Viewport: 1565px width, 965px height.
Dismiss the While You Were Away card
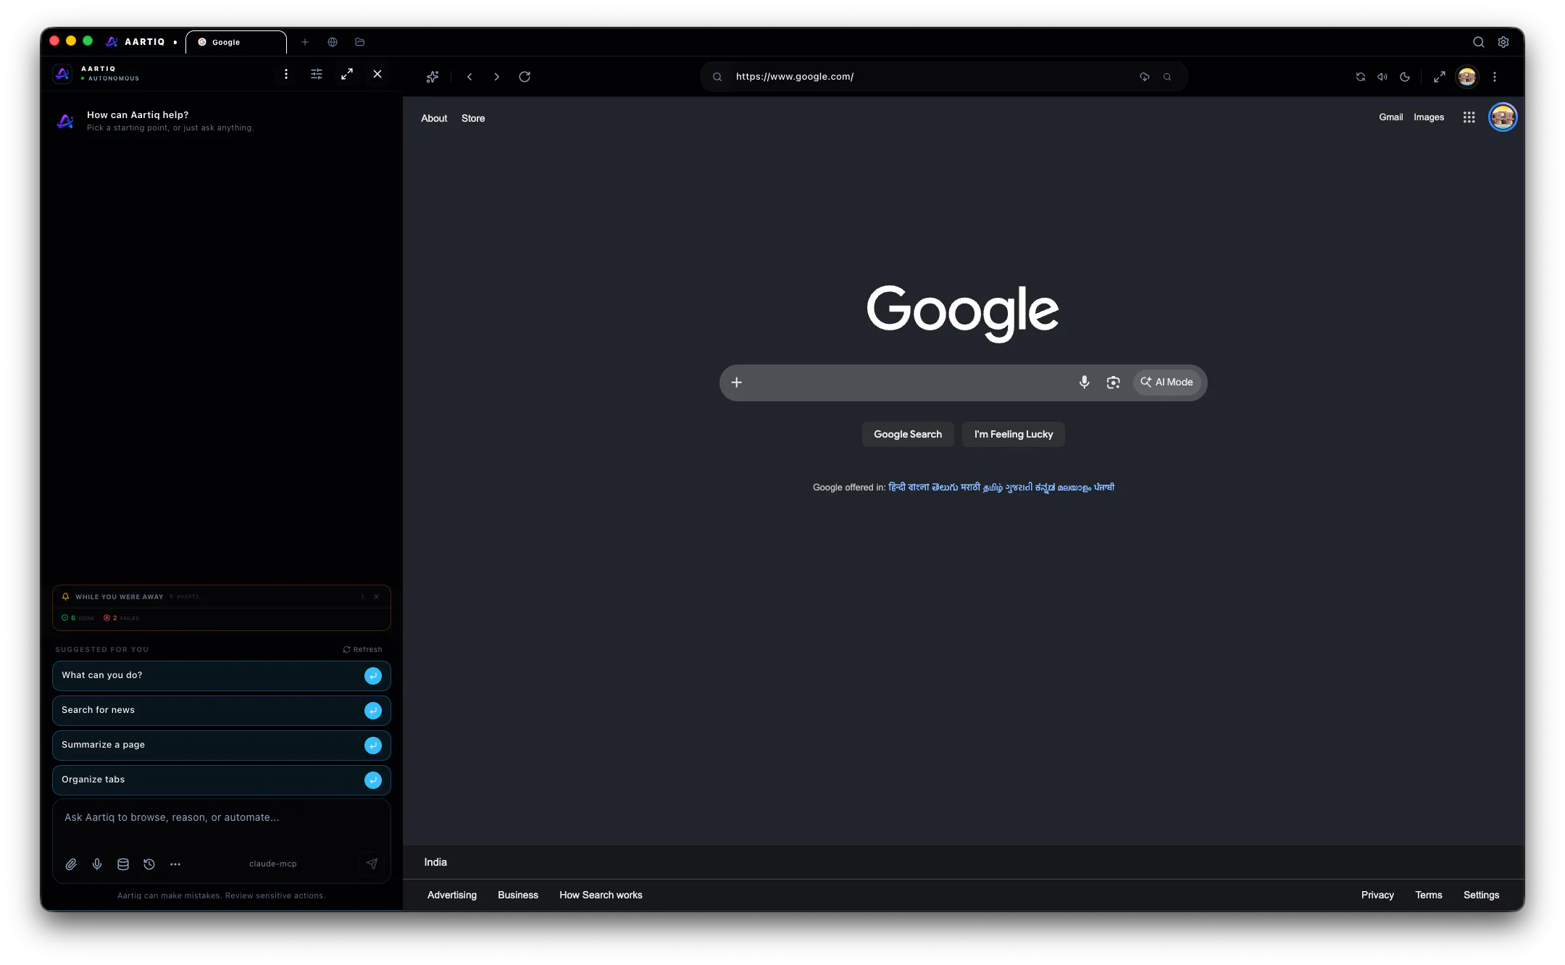377,597
